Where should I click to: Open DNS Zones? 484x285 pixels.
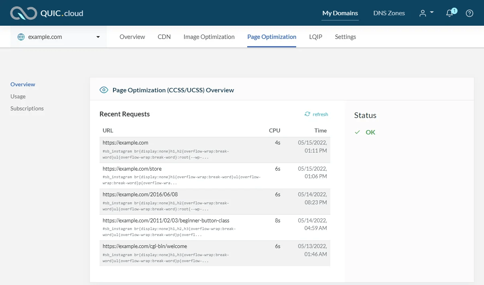389,12
